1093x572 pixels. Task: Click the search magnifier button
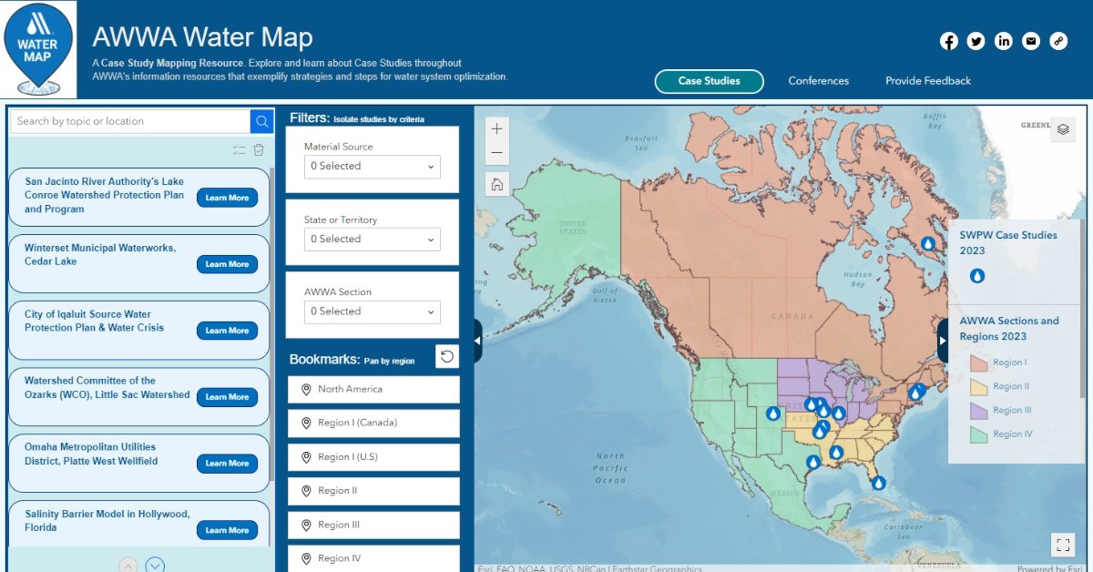[x=262, y=121]
